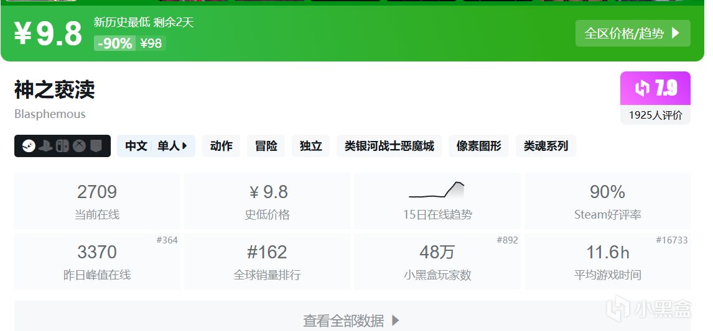This screenshot has height=331, width=713.
Task: Click the -90% discount badge
Action: coord(114,43)
